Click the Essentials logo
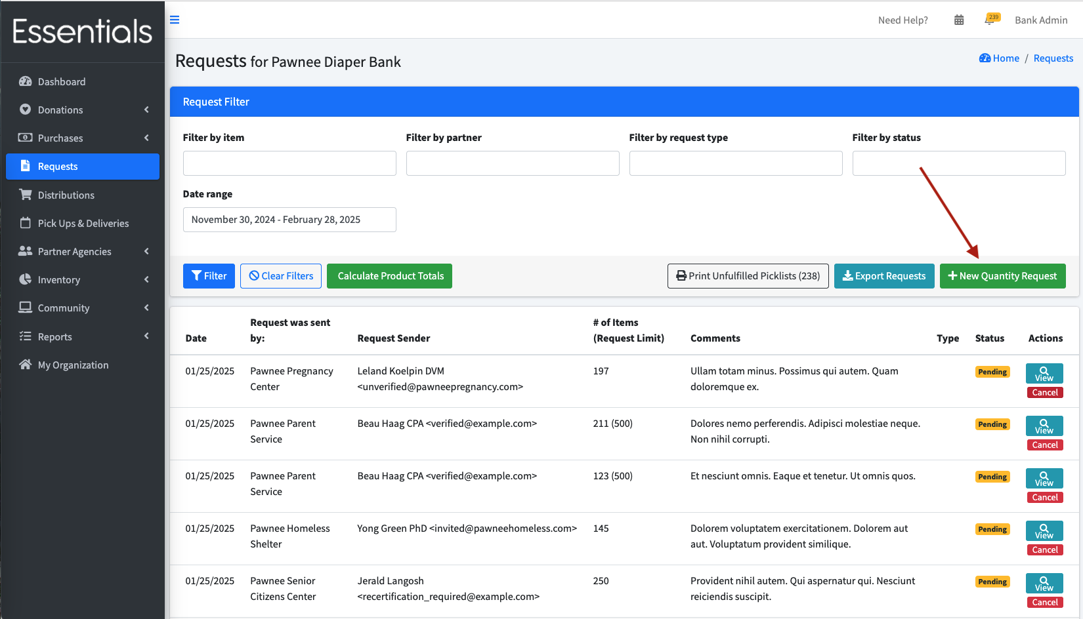Screen dimensions: 1083x619 click(x=82, y=31)
